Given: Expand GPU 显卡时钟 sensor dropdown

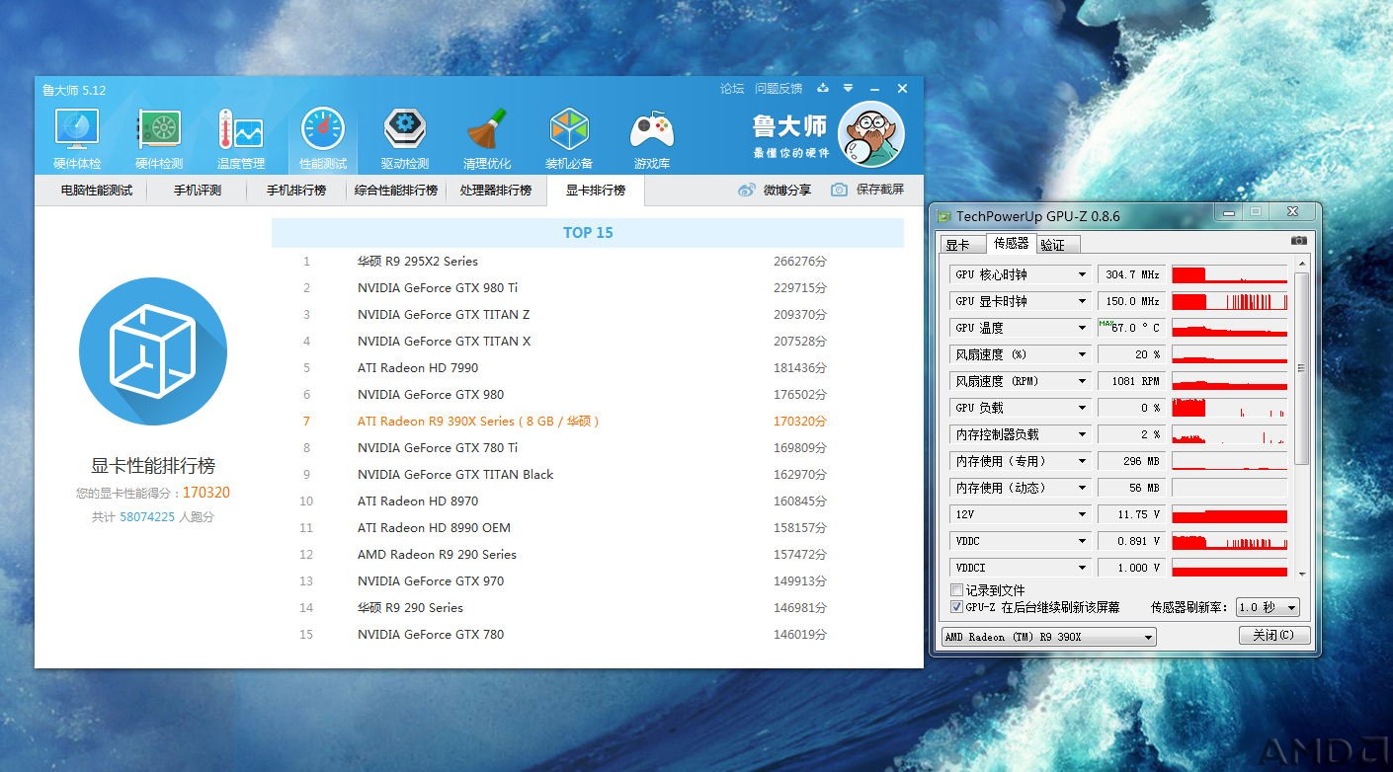Looking at the screenshot, I should 1082,301.
